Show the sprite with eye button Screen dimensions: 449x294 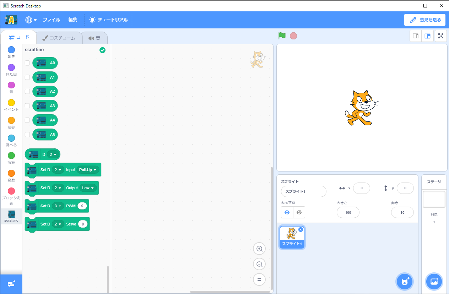click(x=287, y=212)
